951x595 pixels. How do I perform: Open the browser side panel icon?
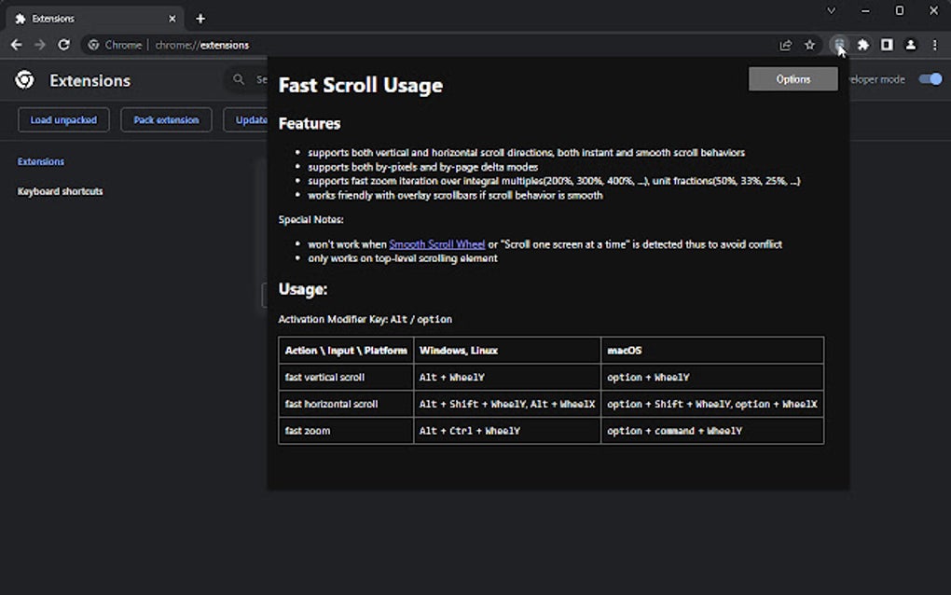(887, 44)
